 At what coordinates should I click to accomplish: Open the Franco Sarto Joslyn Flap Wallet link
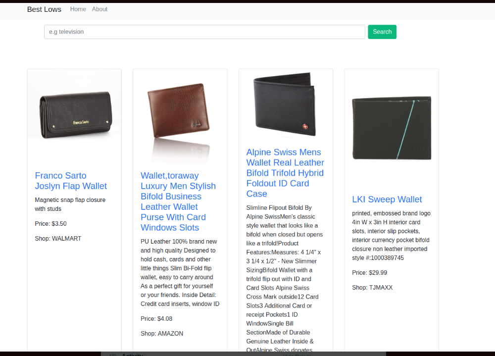point(71,181)
